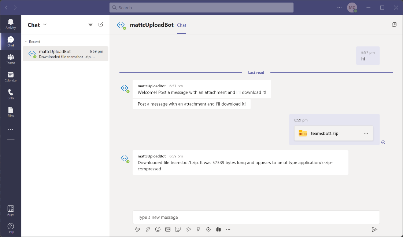This screenshot has height=237, width=403.
Task: Open the teamsbot1.zip attachment
Action: [334, 133]
